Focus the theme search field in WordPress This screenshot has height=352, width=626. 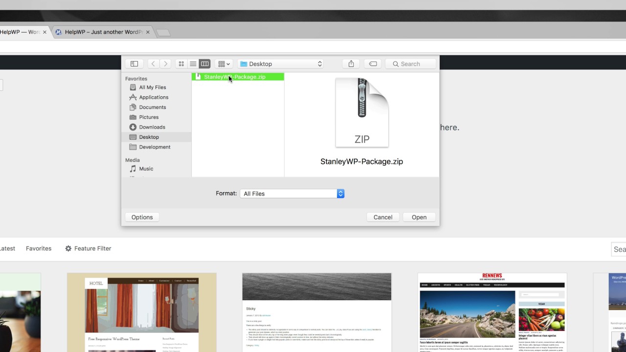pos(619,249)
